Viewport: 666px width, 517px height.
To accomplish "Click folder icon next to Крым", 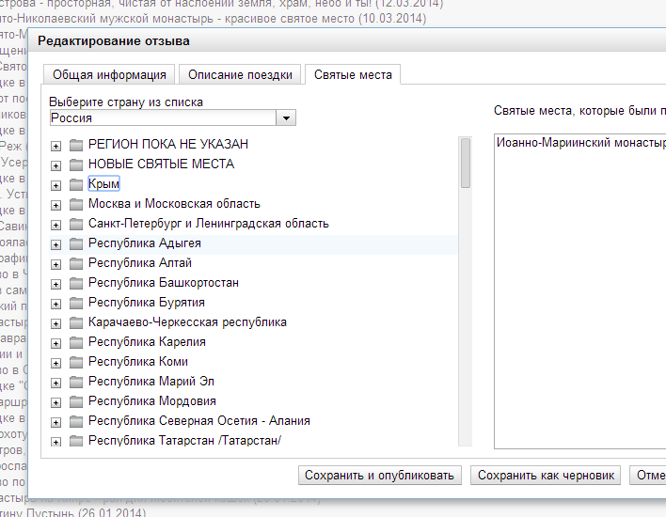I will (76, 184).
